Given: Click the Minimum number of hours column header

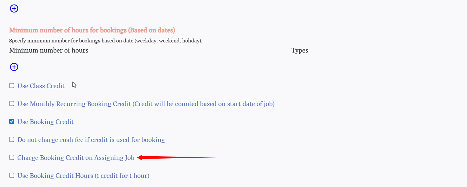Looking at the screenshot, I should (49, 51).
